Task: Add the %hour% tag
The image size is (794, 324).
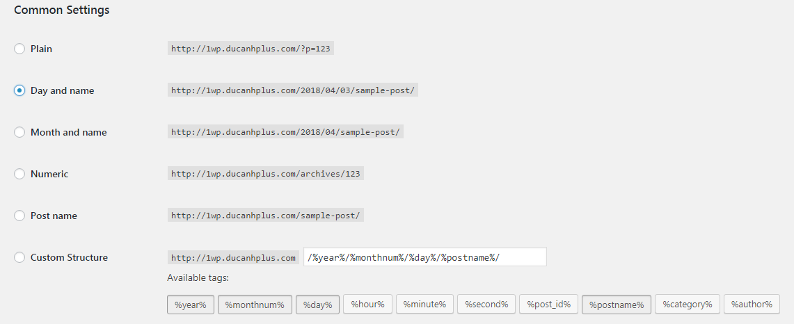Action: 367,304
